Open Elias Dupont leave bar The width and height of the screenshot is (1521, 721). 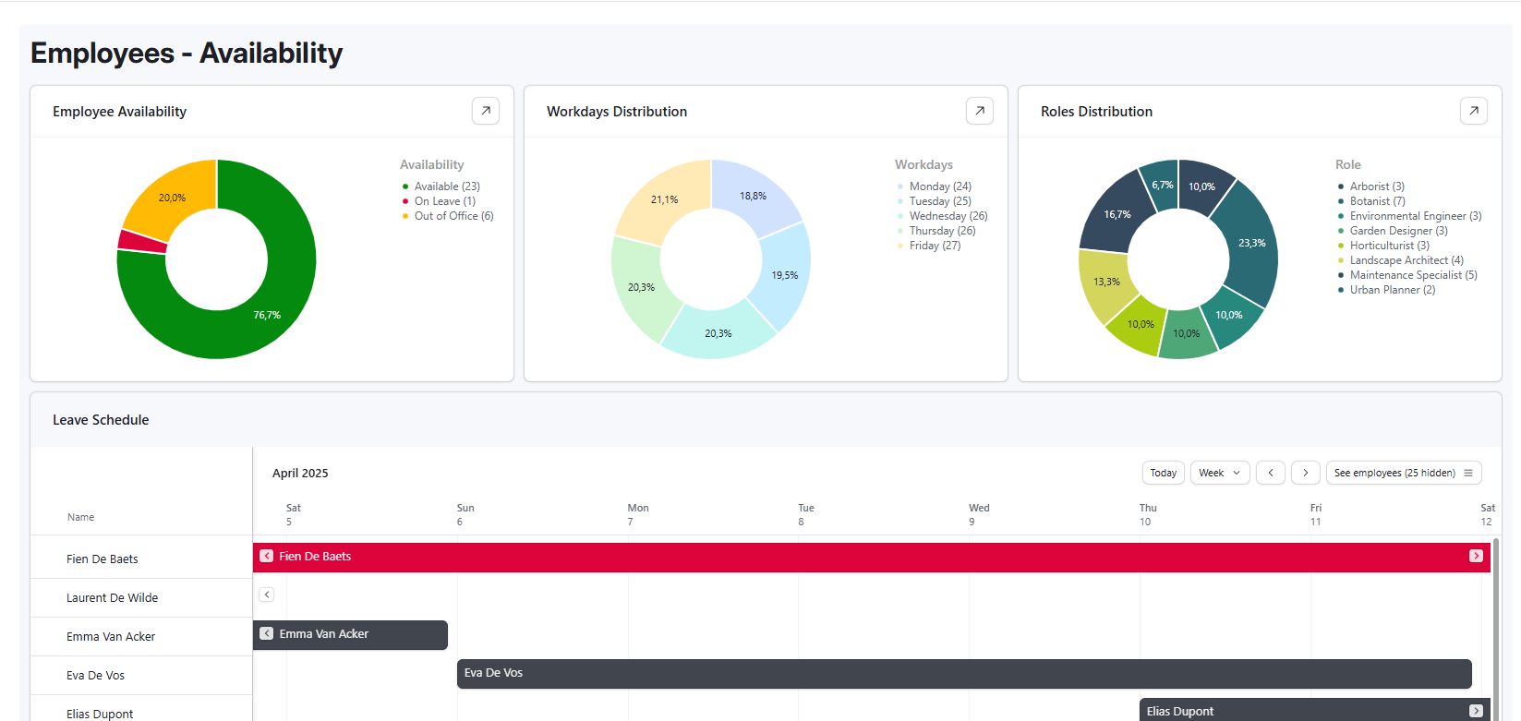coord(1314,710)
